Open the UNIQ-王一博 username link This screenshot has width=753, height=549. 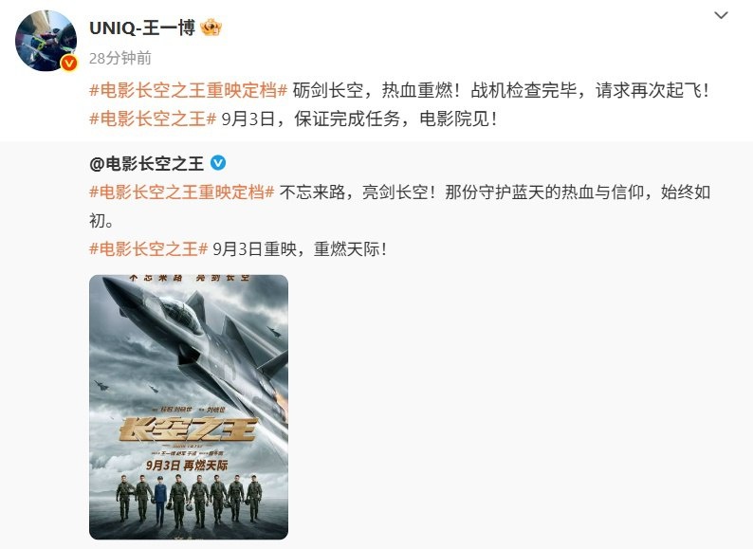coord(142,27)
